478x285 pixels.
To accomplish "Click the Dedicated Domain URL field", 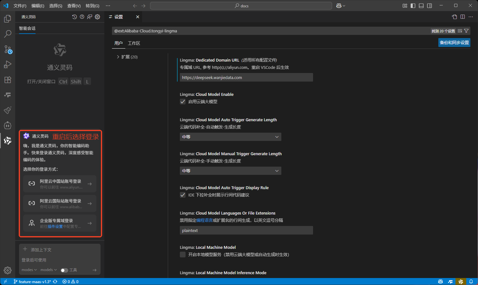I will (x=246, y=77).
